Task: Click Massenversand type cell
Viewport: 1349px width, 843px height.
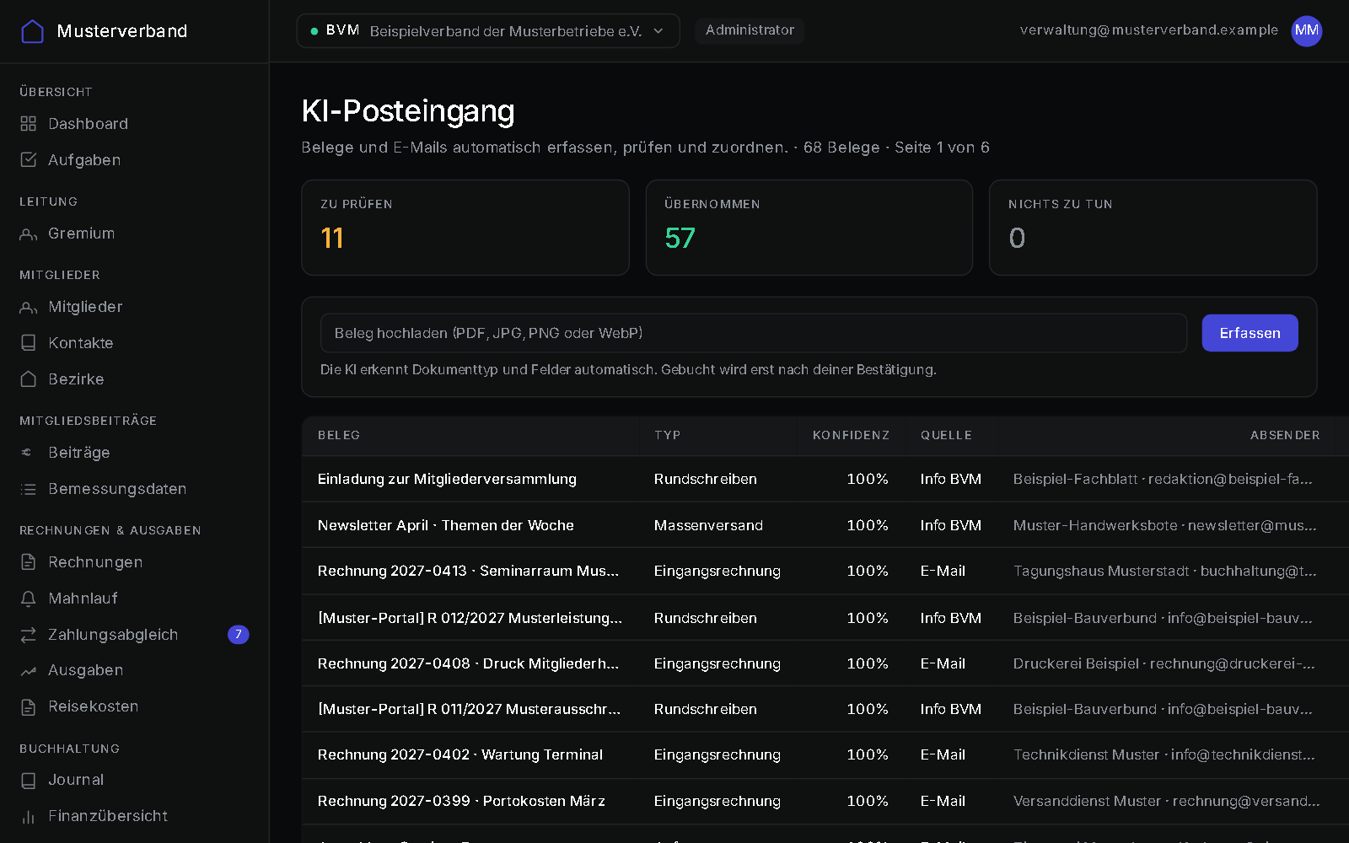Action: click(x=708, y=525)
